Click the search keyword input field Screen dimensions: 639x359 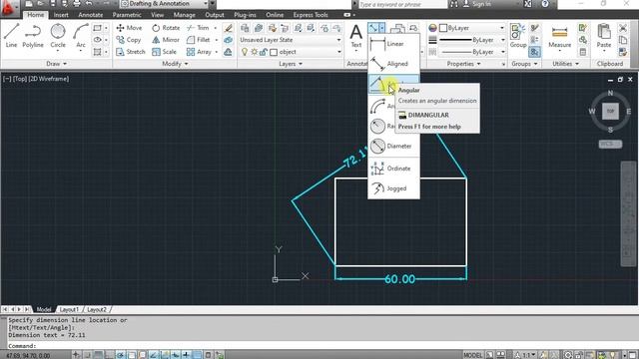(x=402, y=4)
